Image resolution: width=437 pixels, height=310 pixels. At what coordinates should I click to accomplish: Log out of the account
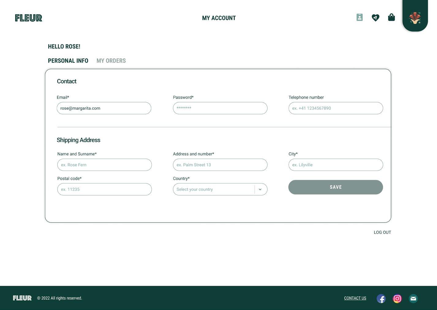pyautogui.click(x=382, y=232)
